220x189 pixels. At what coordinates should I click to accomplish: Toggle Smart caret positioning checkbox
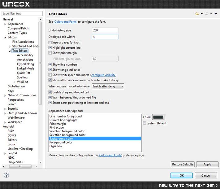[50, 103]
